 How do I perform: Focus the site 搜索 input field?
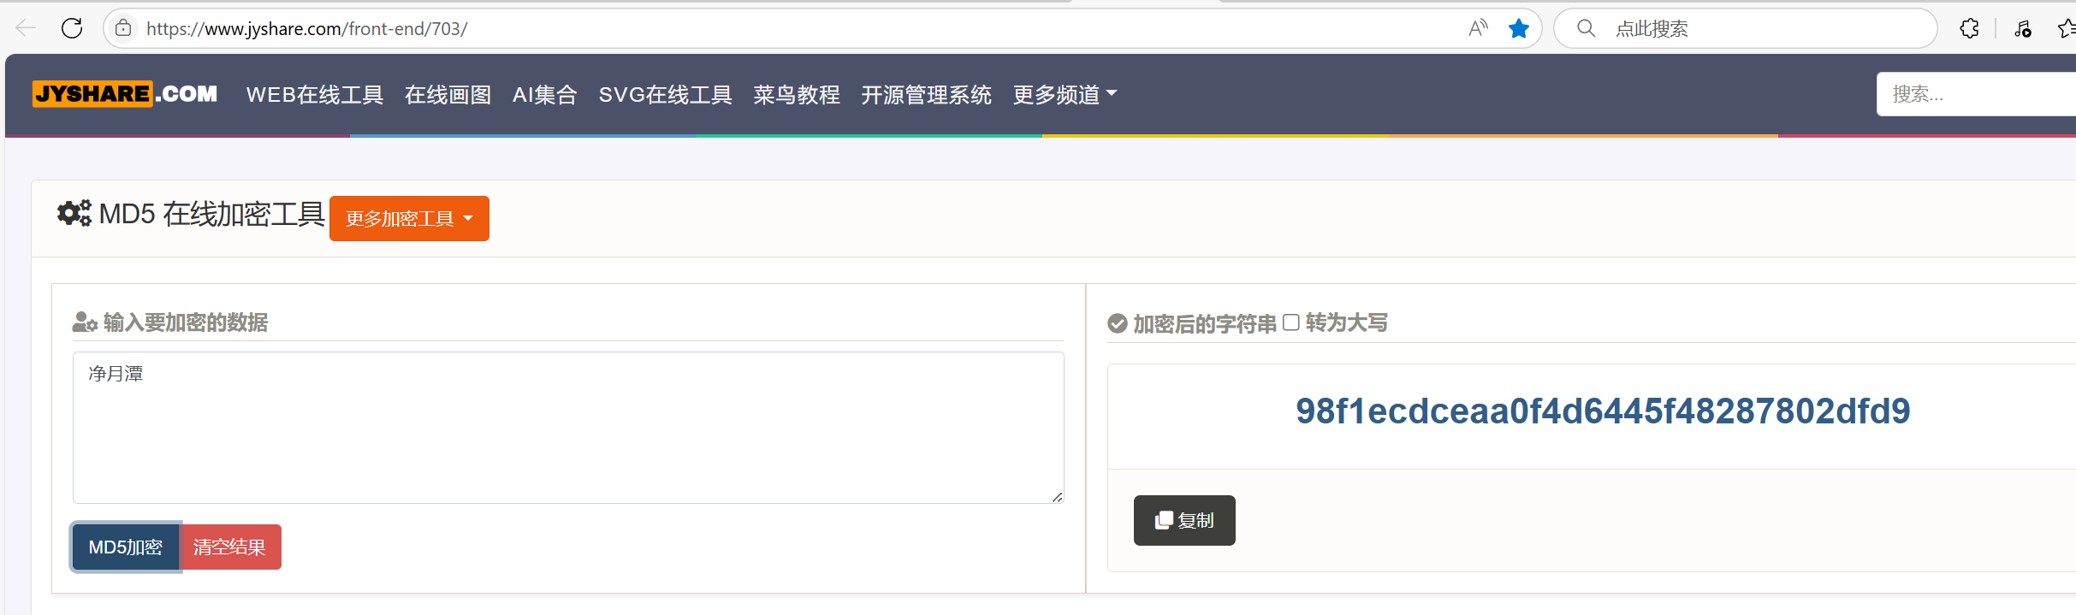pos(1976,94)
